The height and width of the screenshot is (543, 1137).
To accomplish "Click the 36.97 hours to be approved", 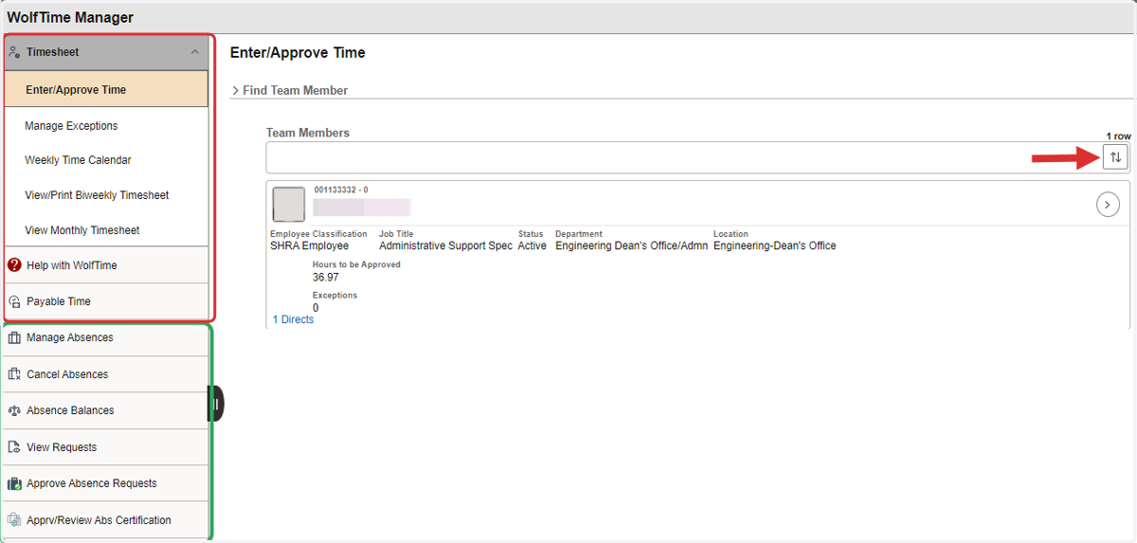I will coord(325,278).
